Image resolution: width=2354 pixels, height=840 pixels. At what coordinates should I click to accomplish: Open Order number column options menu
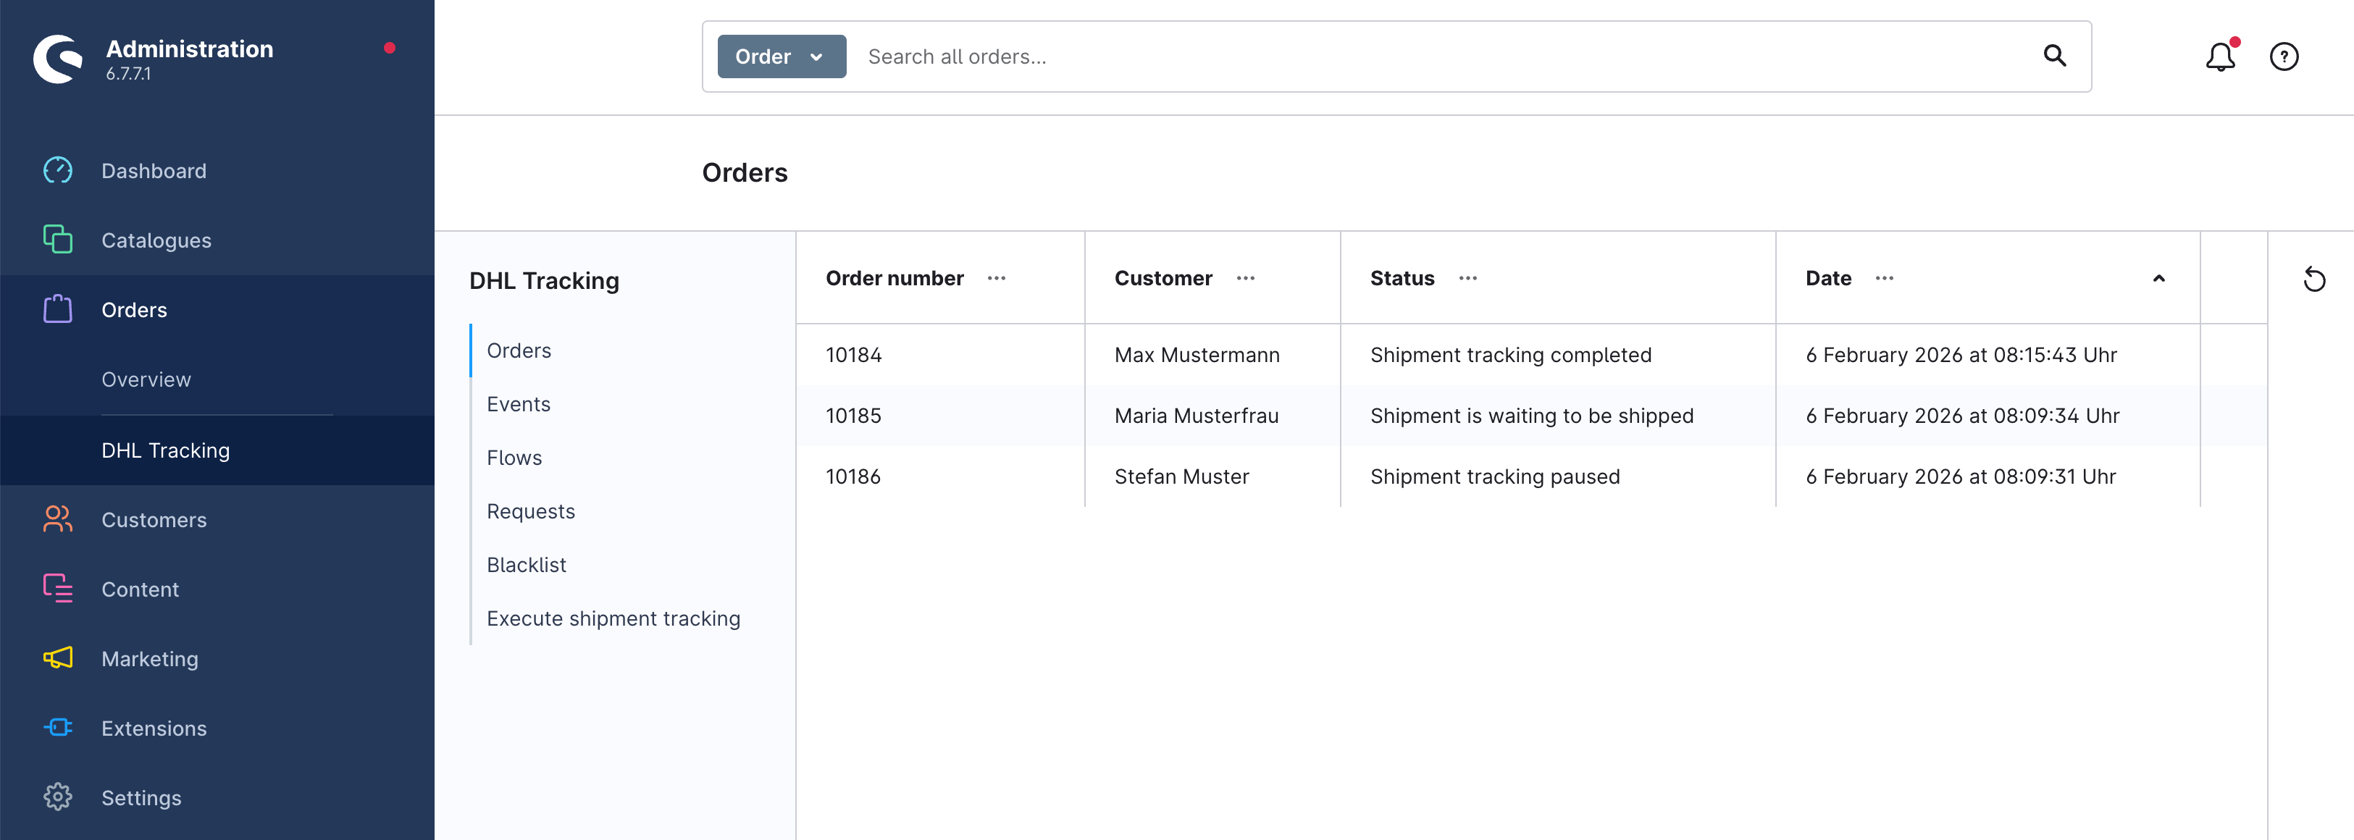point(996,278)
